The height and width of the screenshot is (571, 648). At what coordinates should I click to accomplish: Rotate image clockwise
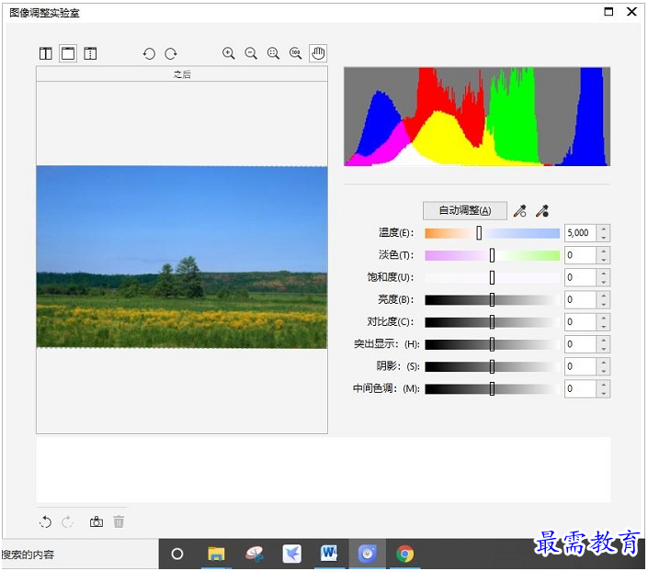pos(171,53)
